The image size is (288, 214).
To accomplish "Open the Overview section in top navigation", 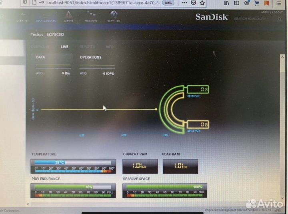I will coord(22,18).
